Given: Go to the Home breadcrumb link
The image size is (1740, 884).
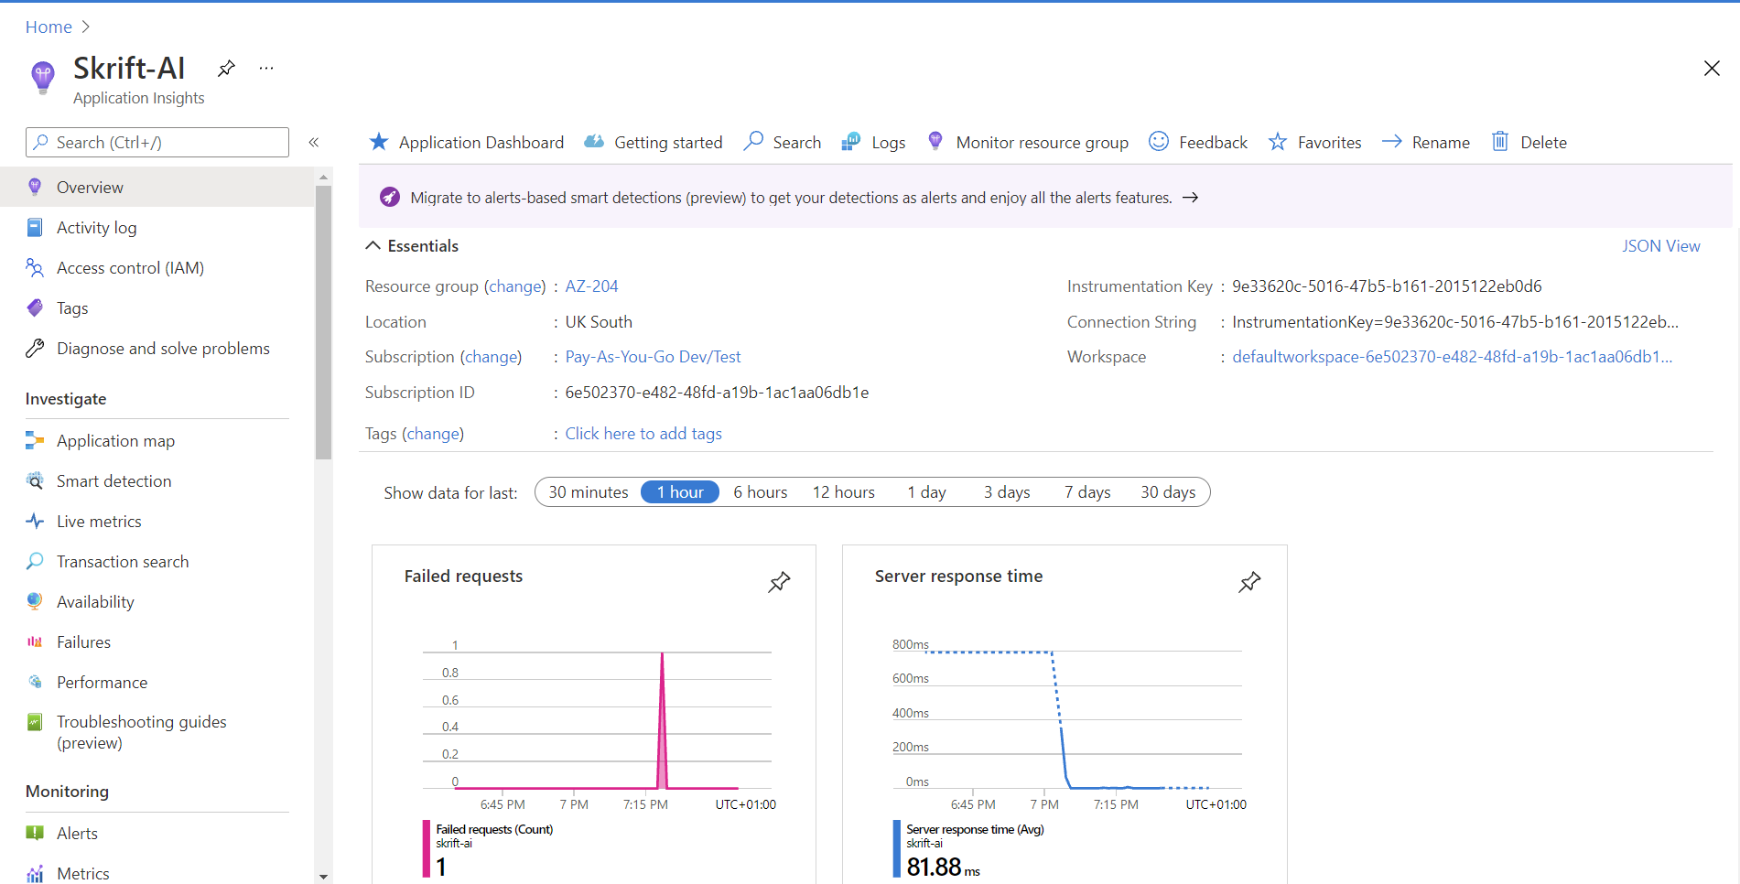Looking at the screenshot, I should point(49,27).
